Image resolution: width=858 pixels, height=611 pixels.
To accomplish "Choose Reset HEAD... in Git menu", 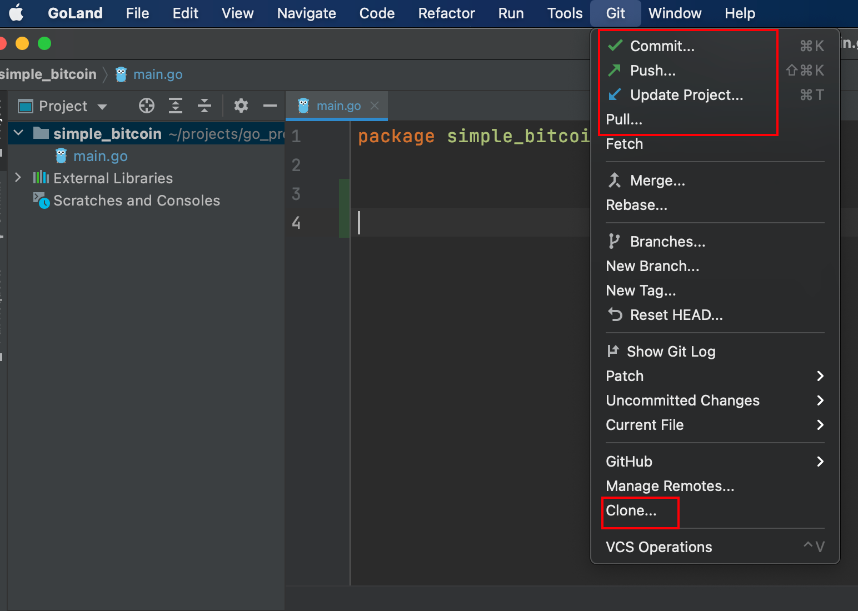I will [x=715, y=315].
